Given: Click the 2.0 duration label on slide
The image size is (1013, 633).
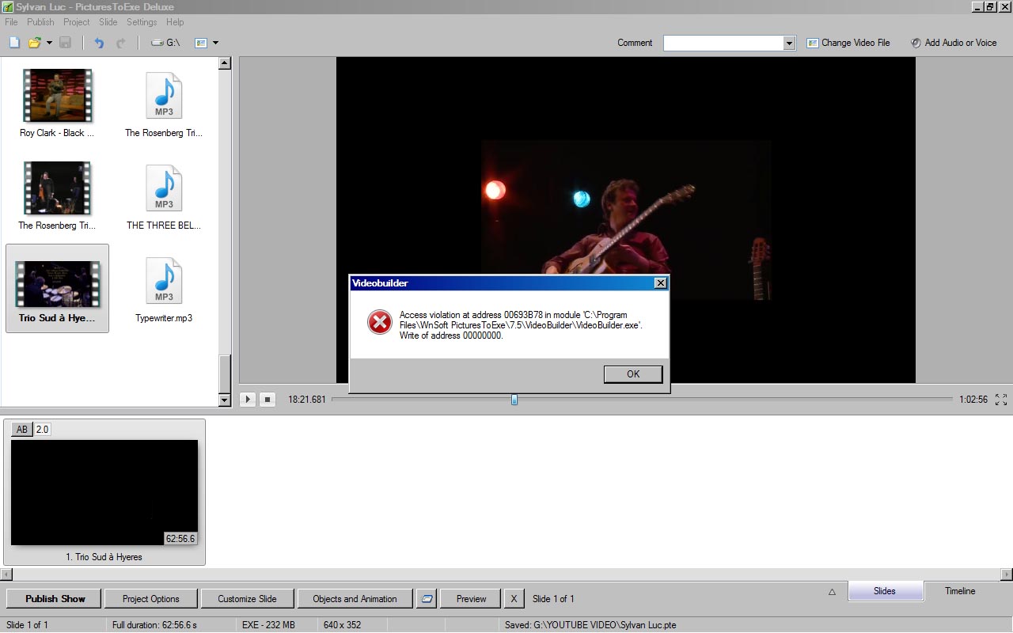Looking at the screenshot, I should [42, 430].
